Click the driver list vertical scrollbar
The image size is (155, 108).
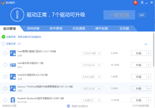point(154,50)
